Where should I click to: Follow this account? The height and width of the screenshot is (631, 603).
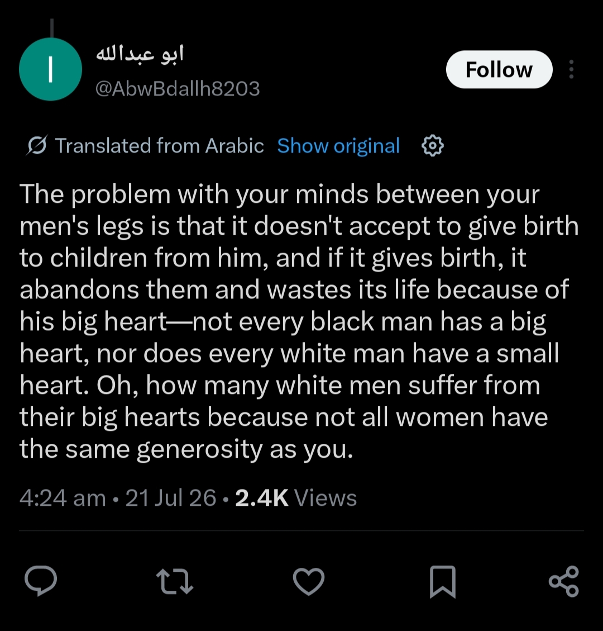499,69
